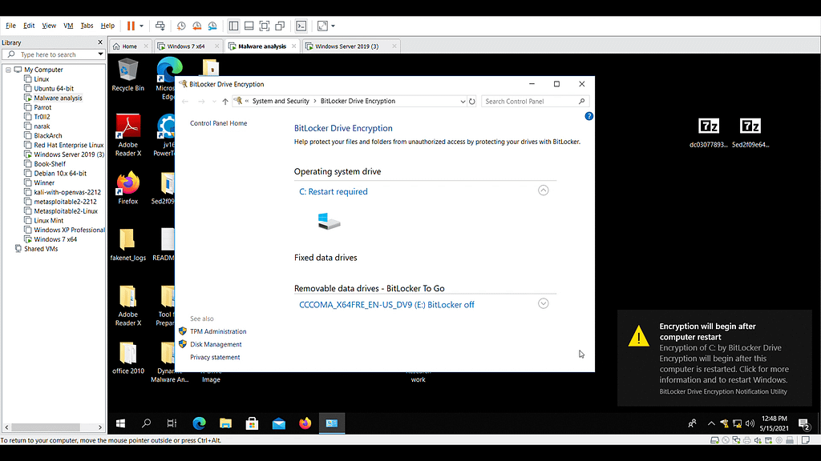Take a snapshot of the virtual machine

[x=181, y=26]
